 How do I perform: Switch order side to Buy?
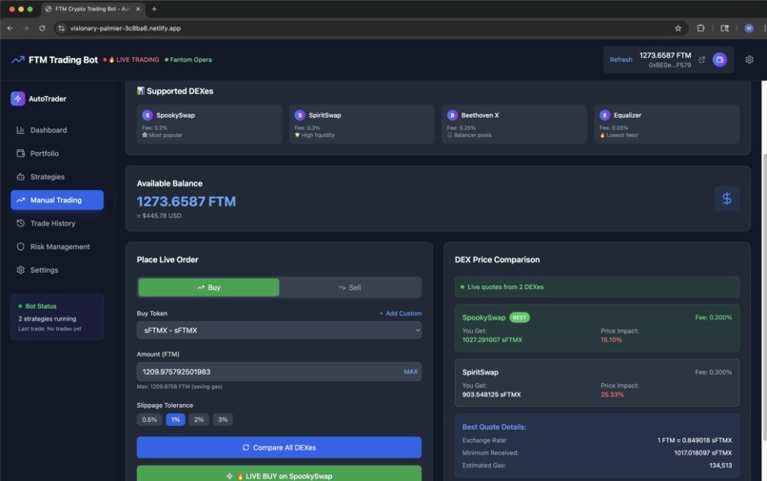coord(208,287)
